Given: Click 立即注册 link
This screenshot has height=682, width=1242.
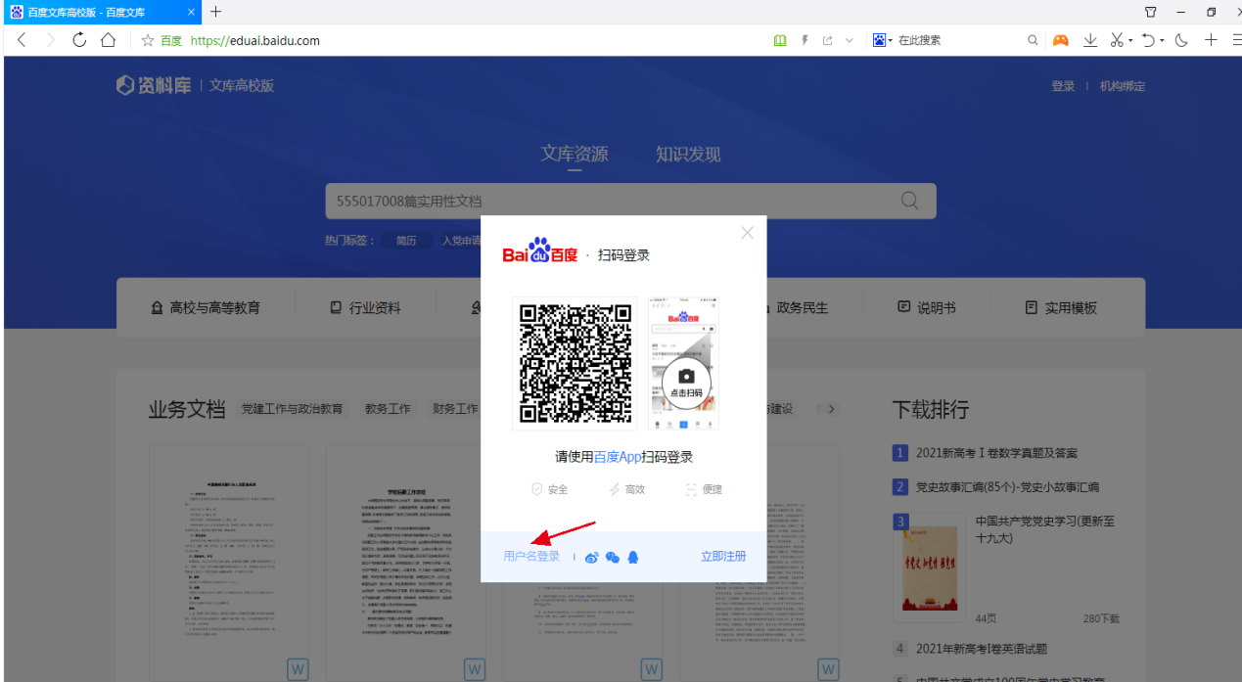Looking at the screenshot, I should tap(723, 557).
